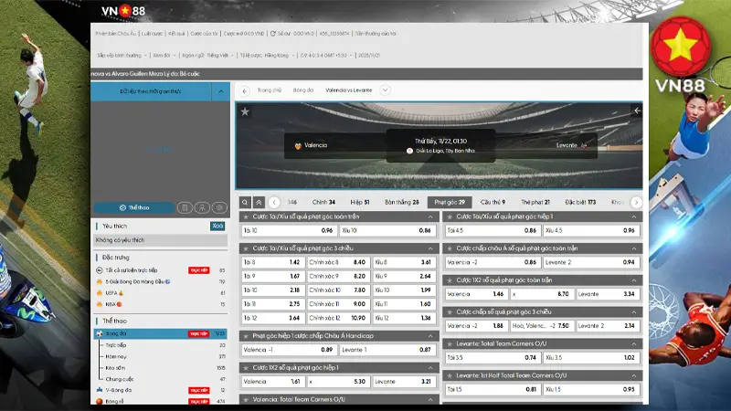Click the favorite star on match banner
The image size is (731, 411).
click(245, 111)
